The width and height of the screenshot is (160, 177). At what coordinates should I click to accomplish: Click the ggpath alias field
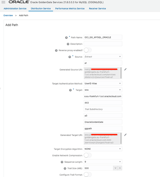click(103, 128)
